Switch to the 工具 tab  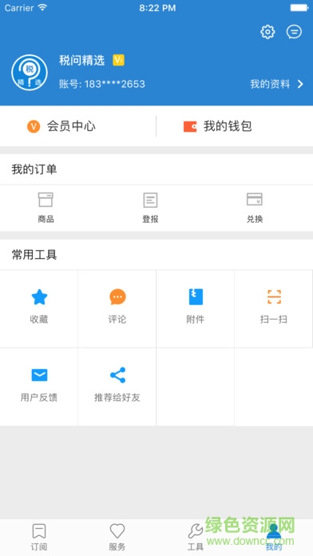point(196,537)
